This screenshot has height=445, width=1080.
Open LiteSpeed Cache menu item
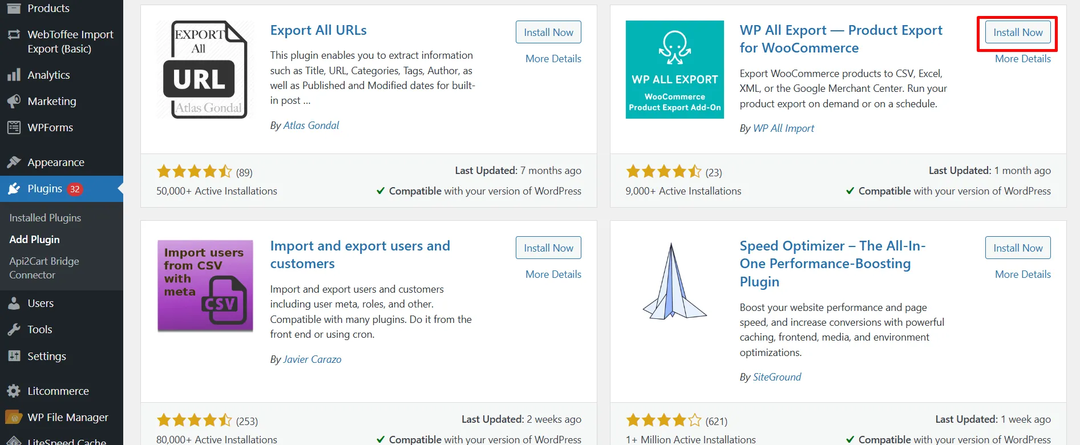(67, 442)
